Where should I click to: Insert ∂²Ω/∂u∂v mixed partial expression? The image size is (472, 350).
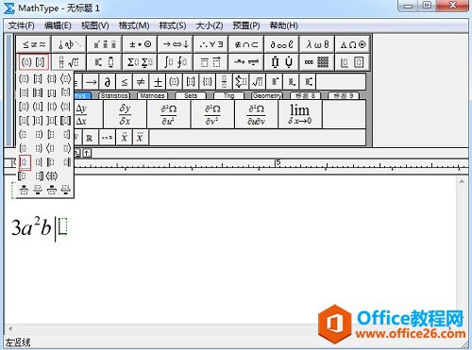pyautogui.click(x=256, y=114)
